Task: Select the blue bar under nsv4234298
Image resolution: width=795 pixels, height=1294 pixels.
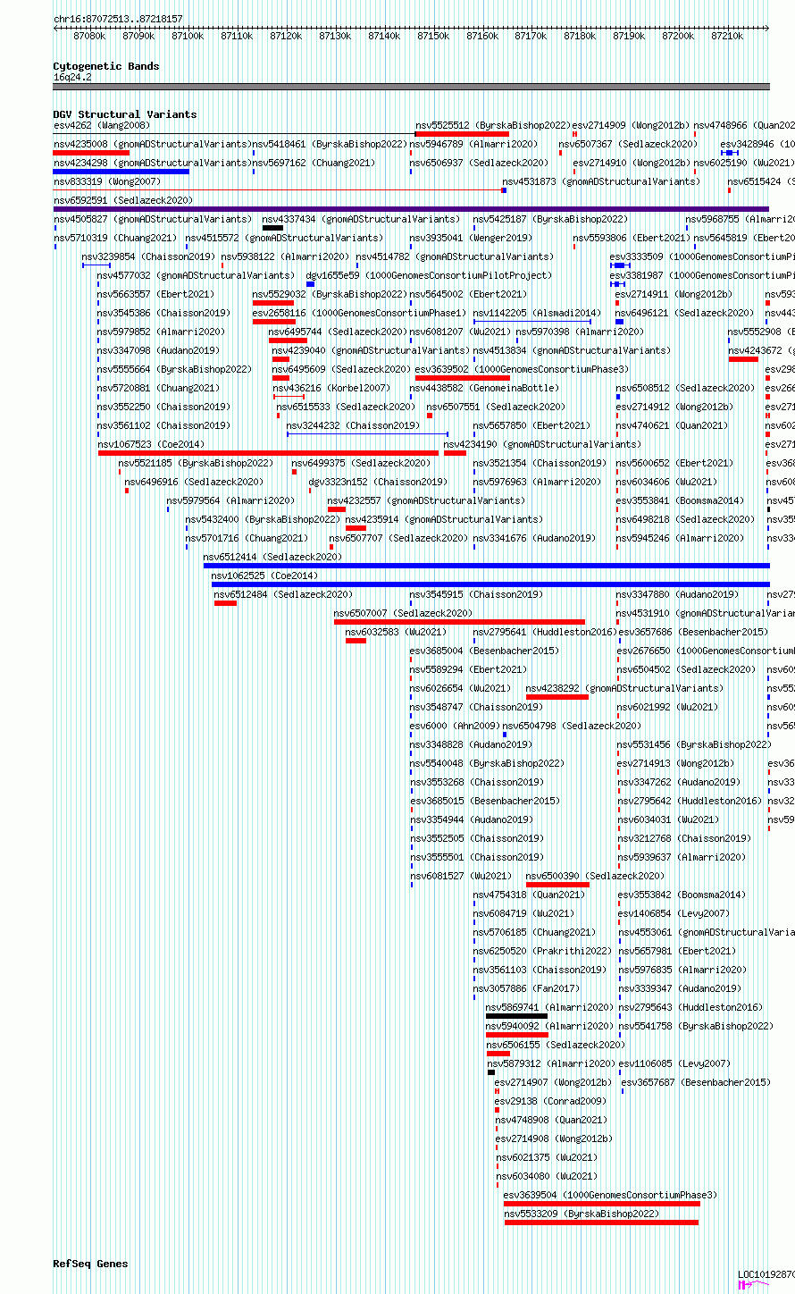Action: [x=121, y=172]
